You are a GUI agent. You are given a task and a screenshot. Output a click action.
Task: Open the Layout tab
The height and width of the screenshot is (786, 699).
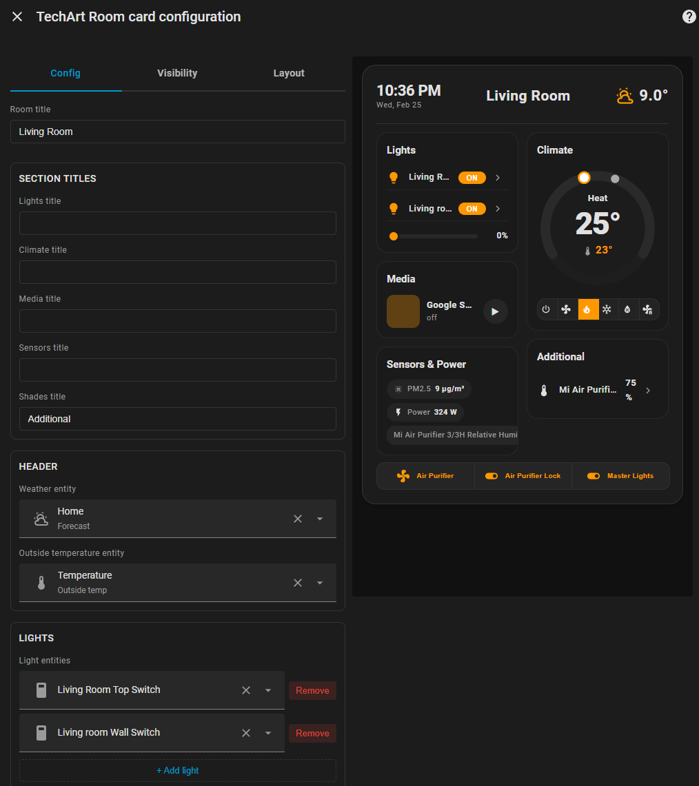(x=289, y=73)
